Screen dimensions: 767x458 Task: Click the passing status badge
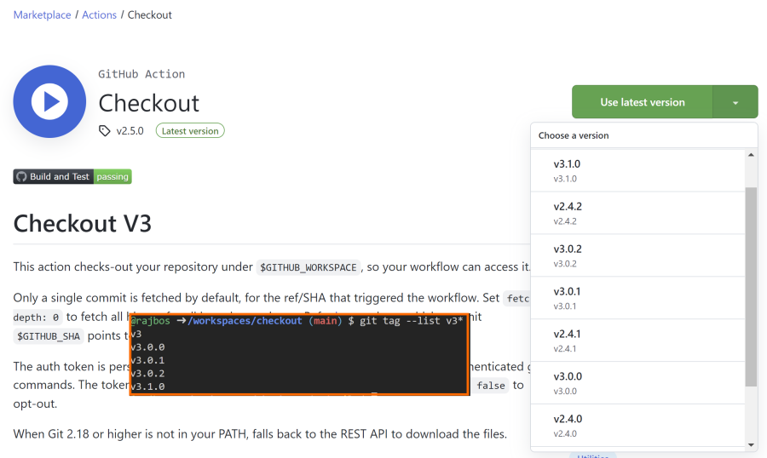[112, 176]
